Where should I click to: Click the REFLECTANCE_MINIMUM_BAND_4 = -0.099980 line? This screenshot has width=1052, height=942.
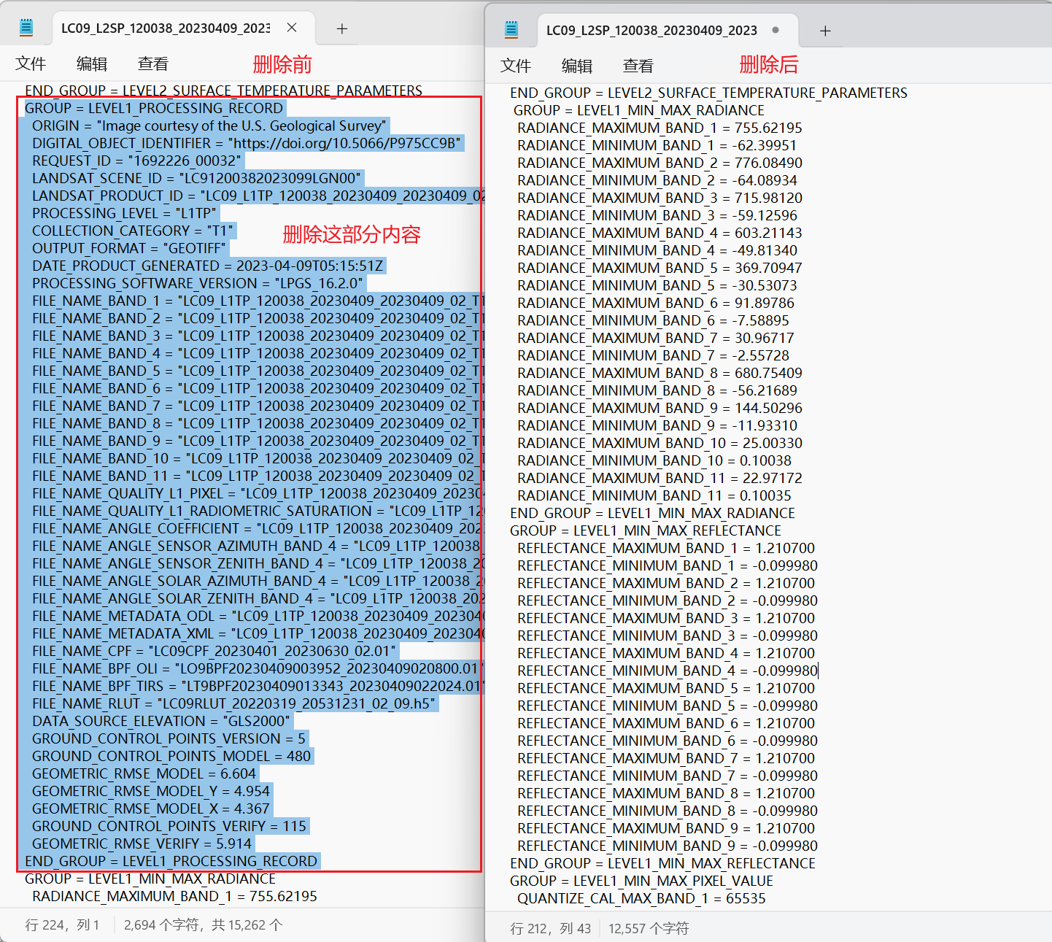(x=668, y=671)
